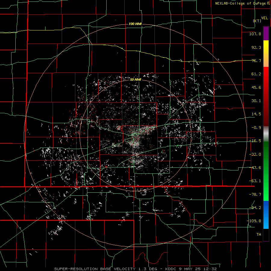Click the -0.9 velocity scale value
This screenshot has height=271, width=271.
pyautogui.click(x=256, y=128)
